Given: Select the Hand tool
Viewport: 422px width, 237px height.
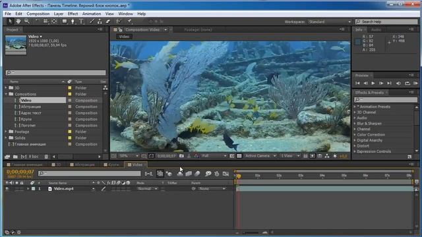Looking at the screenshot, I should [18, 21].
